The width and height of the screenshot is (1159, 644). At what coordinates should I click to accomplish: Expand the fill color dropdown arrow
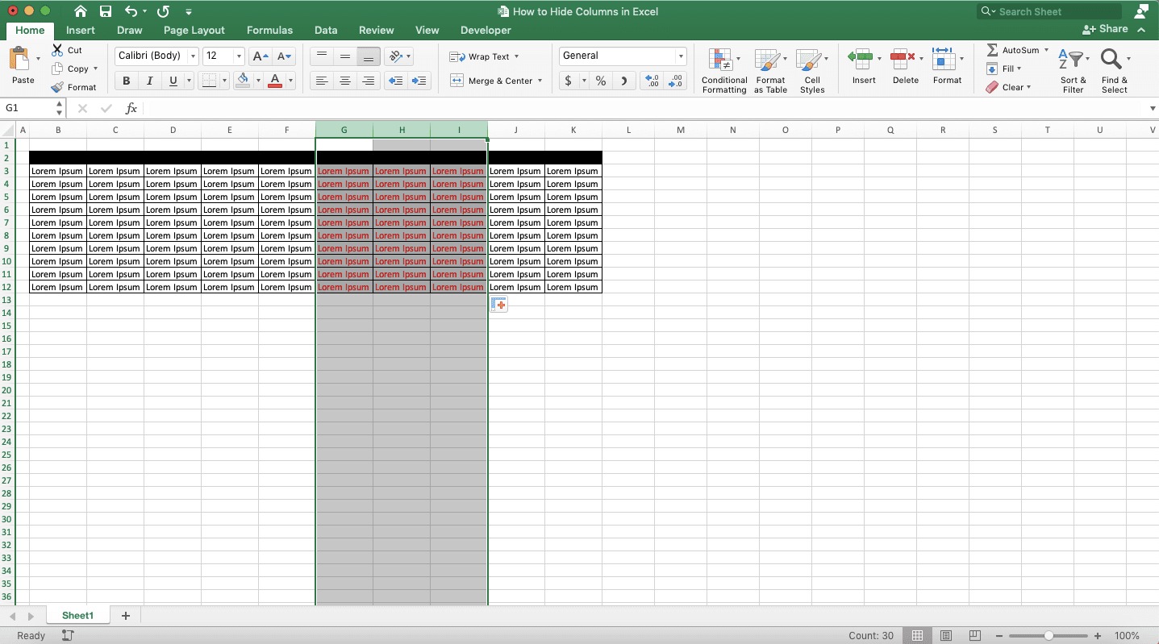coord(257,81)
